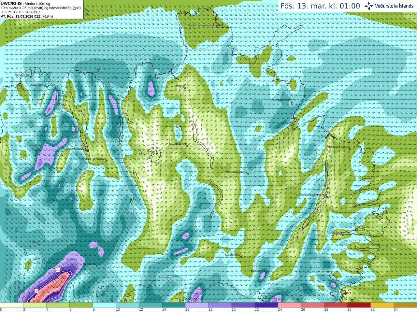Click the UWC/IG-IS Vindur í 10m title line

(25, 4)
